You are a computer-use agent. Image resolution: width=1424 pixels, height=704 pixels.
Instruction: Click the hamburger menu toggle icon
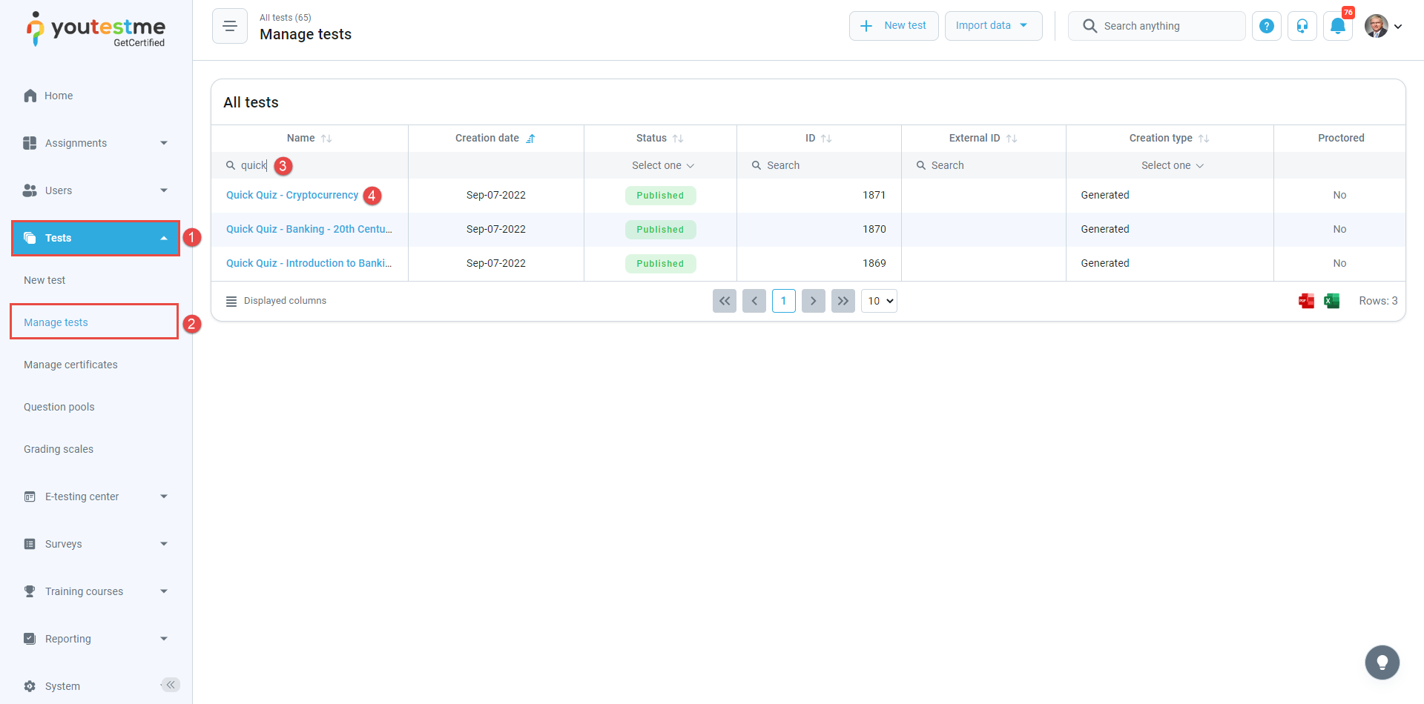(x=229, y=26)
